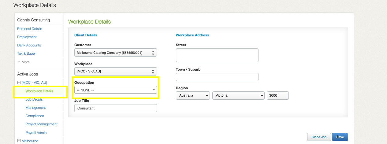387x144 pixels.
Task: Open the Workplace dropdown
Action: point(116,72)
